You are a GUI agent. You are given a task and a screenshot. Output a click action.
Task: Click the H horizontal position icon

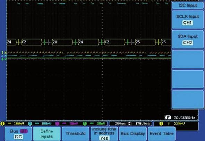coord(129,123)
